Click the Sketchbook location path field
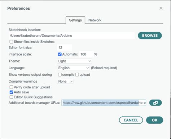 (72, 36)
